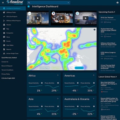This screenshot has width=120, height=120.
Task: Open the search bar dropdown arrow
Action: (x=68, y=3)
